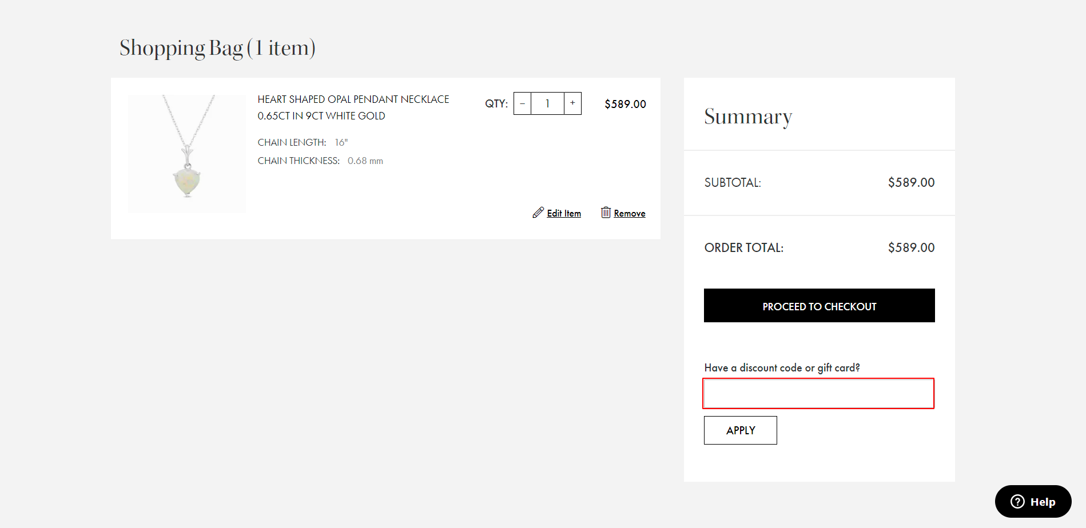Click the 16 inch chain length value

341,142
